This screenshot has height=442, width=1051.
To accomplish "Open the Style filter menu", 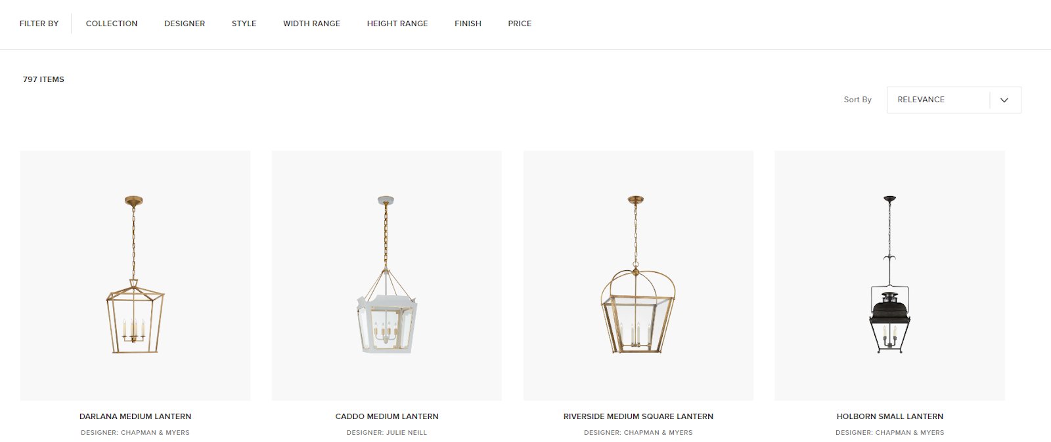I will (x=244, y=24).
